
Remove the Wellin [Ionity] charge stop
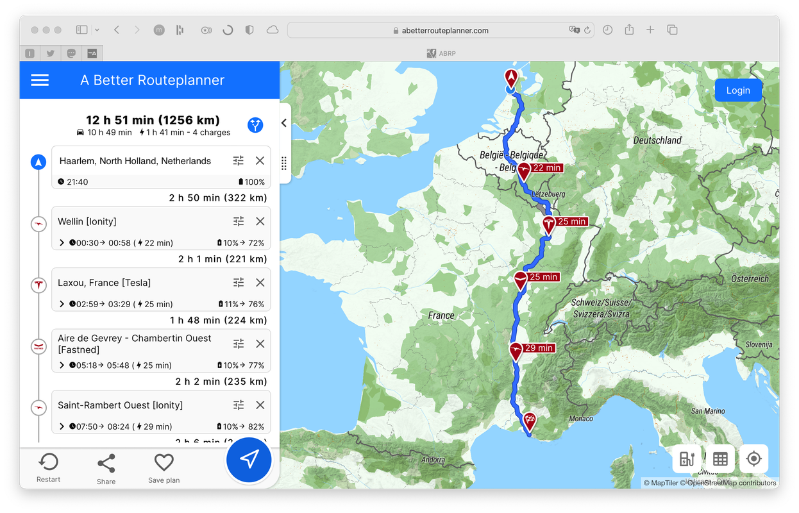click(260, 221)
